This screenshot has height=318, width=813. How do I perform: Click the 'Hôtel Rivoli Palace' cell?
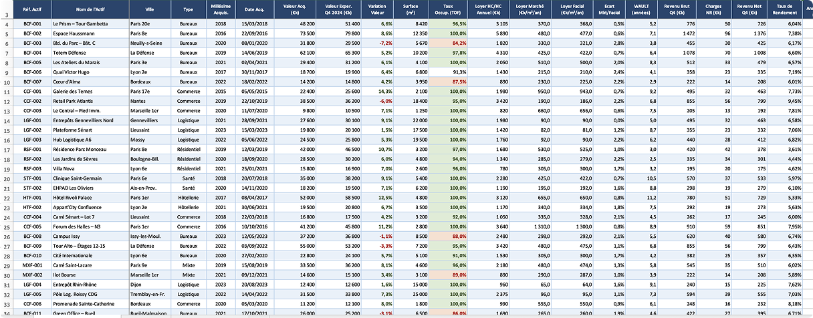(90, 198)
